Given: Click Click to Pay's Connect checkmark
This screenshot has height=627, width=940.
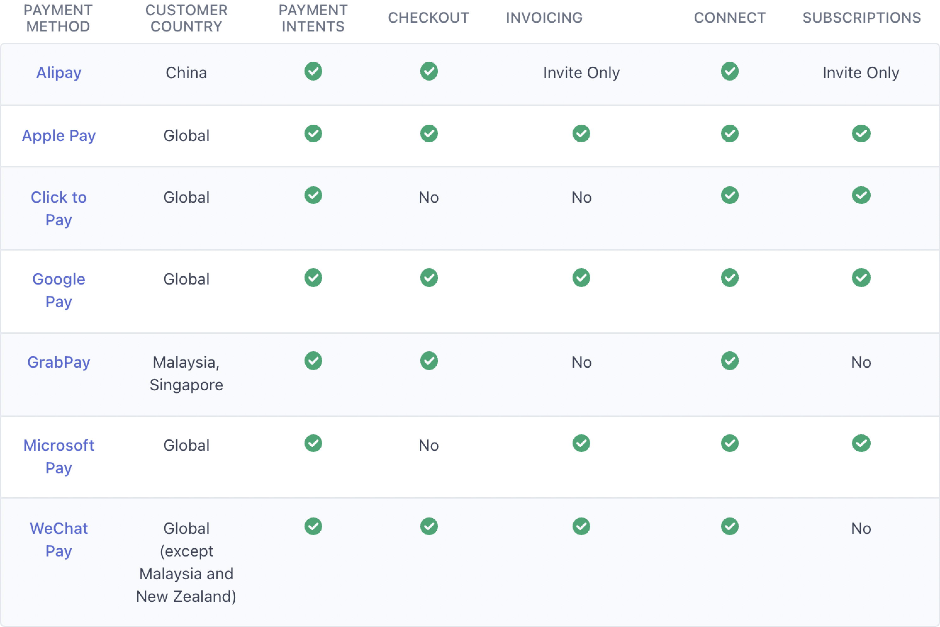Looking at the screenshot, I should click(x=730, y=195).
